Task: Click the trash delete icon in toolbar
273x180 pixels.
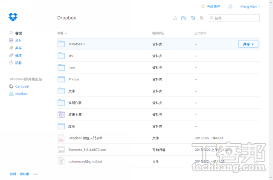Action: click(x=201, y=18)
